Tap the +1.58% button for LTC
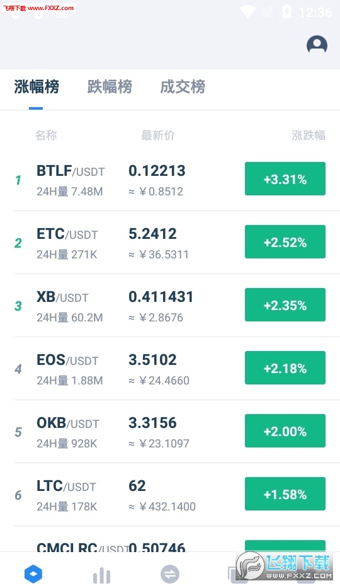Viewport: 340px width, 588px height. point(285,494)
